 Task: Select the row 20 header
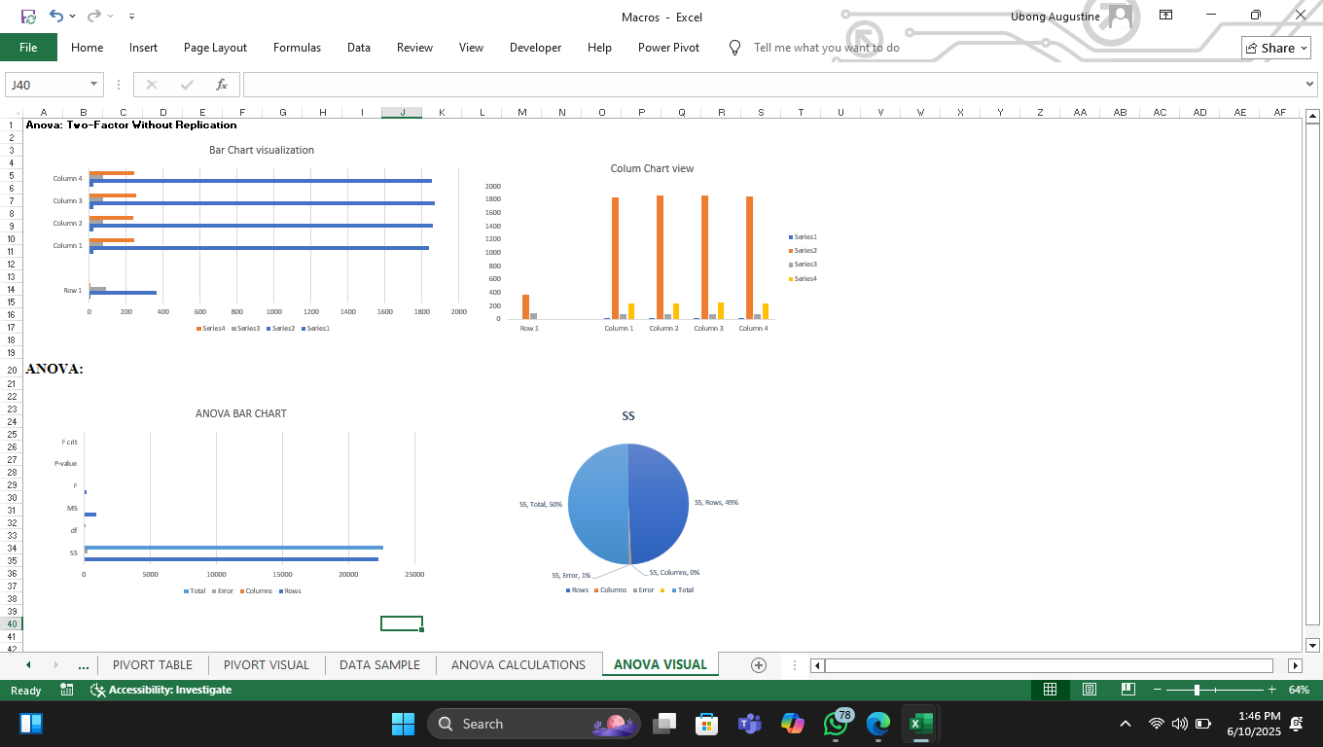tap(12, 371)
